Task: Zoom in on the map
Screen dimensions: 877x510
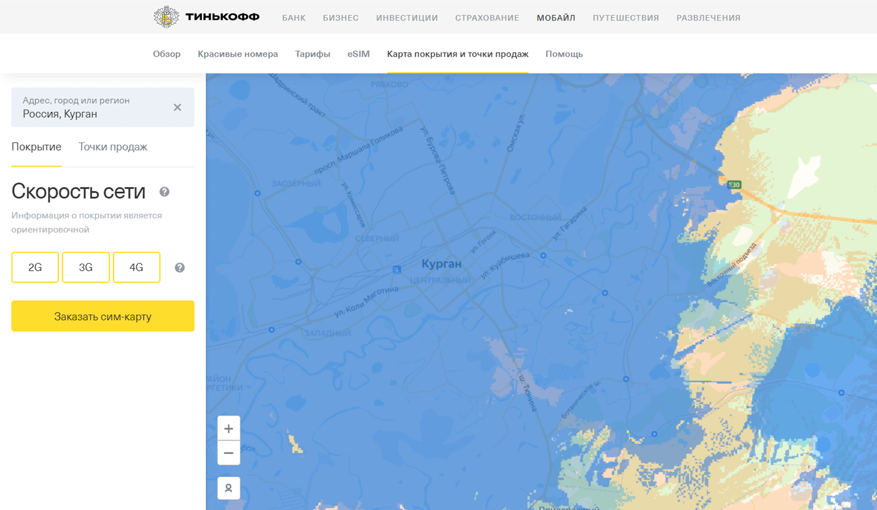Action: point(229,428)
